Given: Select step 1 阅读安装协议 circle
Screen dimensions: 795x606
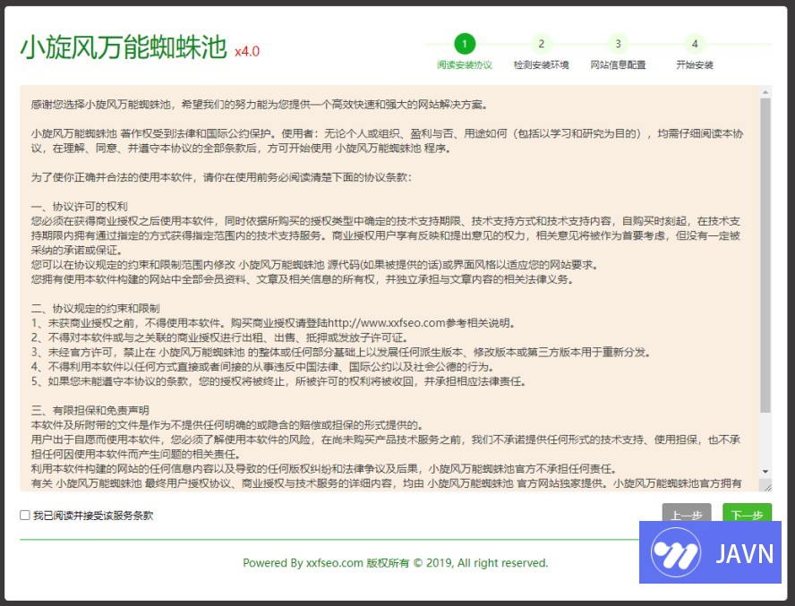Looking at the screenshot, I should coord(465,44).
